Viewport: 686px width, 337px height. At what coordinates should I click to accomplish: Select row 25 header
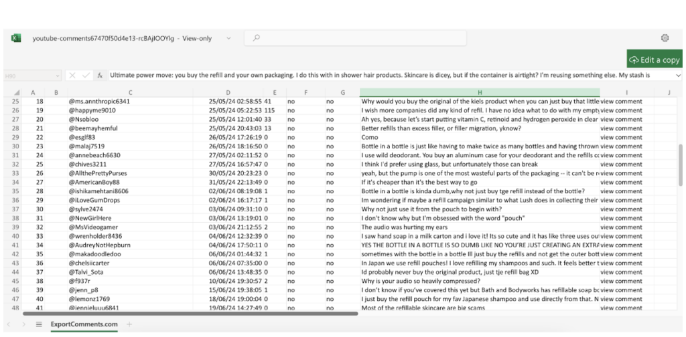click(x=15, y=101)
